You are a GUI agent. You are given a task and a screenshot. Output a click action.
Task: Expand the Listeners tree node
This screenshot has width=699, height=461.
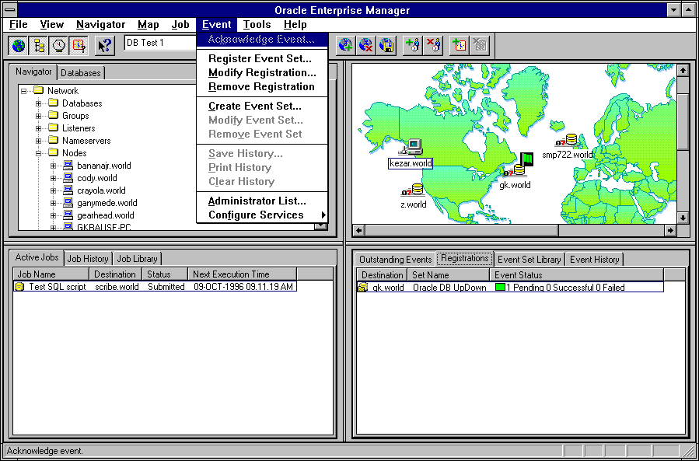[x=39, y=128]
